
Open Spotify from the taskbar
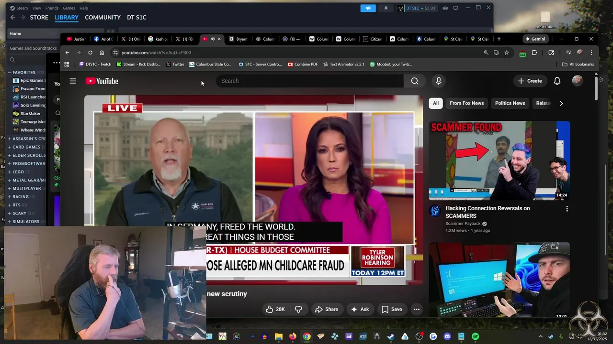pos(475,336)
